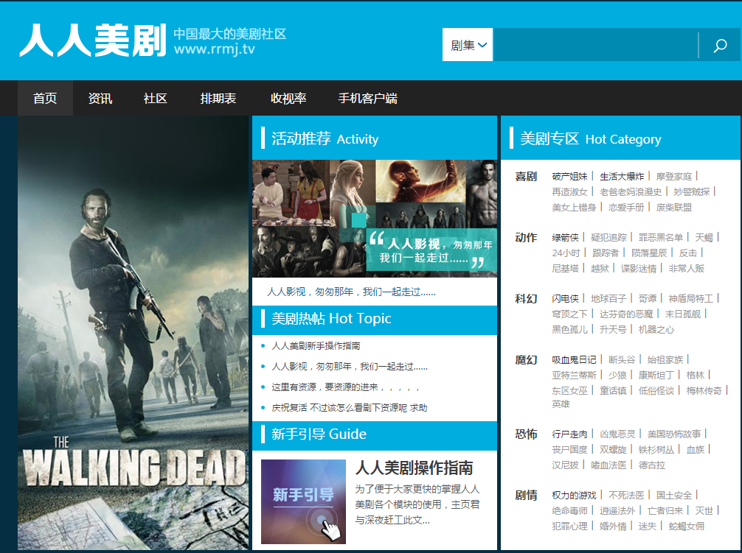
Task: Open the 犯罪心理 show link
Action: tap(569, 526)
